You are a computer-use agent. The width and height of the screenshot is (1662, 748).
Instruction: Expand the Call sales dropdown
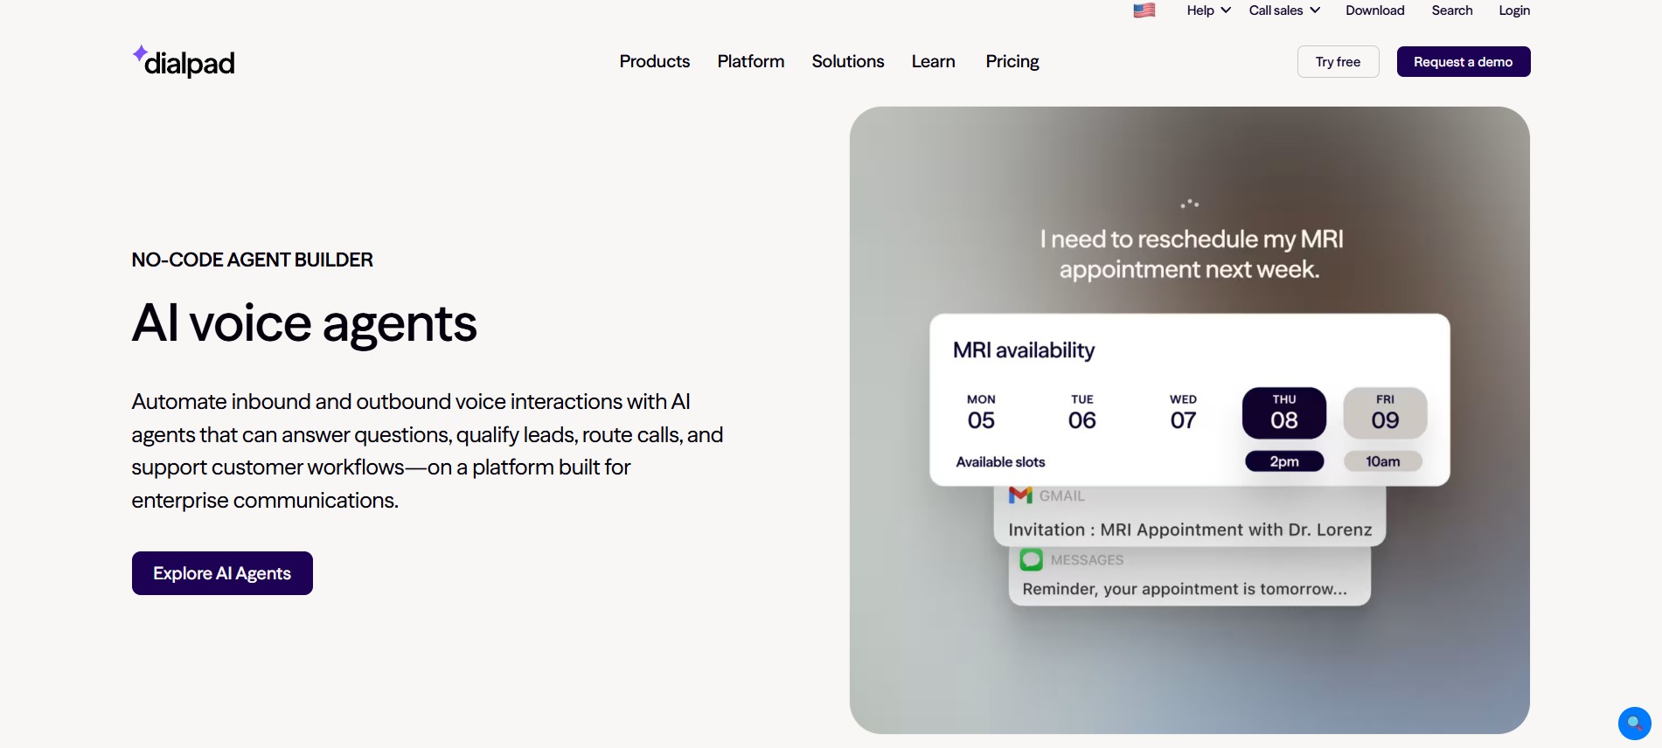click(x=1284, y=10)
